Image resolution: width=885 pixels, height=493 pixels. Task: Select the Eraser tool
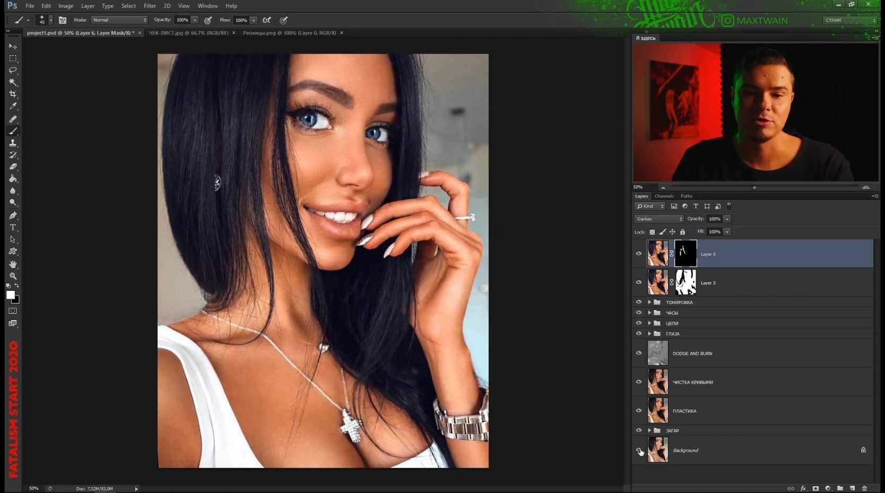coord(13,167)
